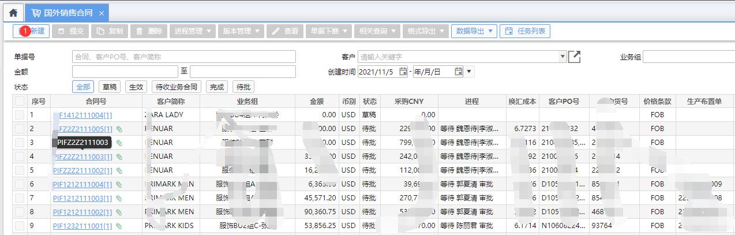
Task: Expand the 版本管理 dropdown menu
Action: pos(241,31)
